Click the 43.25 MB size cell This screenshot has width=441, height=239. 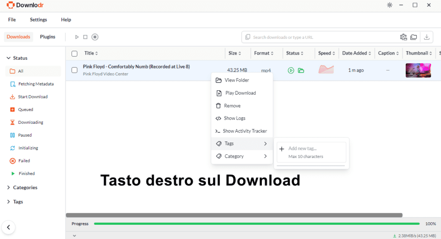[x=237, y=70]
